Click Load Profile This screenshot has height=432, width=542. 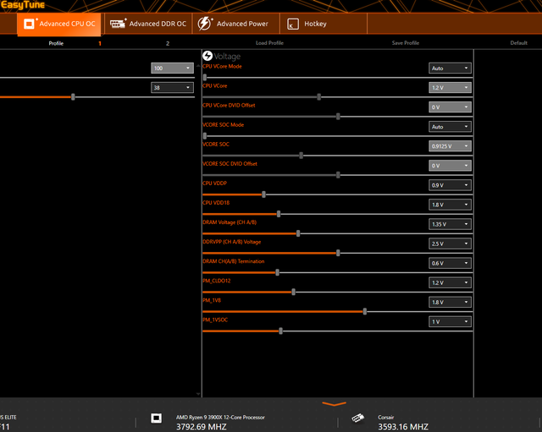click(269, 43)
